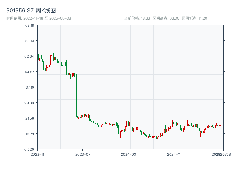This screenshot has height=186, width=248.
Task: Click the 52.64 y-axis label
Action: 30,56
